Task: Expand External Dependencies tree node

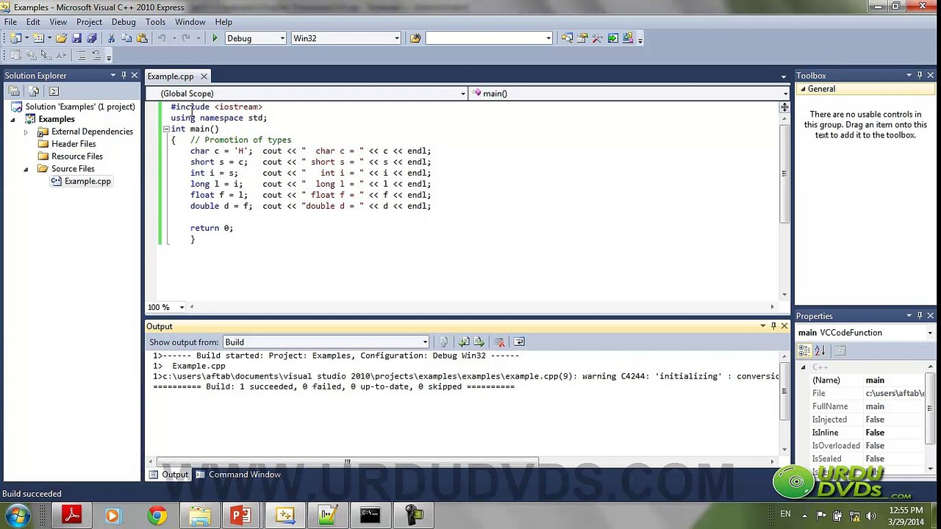Action: click(26, 132)
